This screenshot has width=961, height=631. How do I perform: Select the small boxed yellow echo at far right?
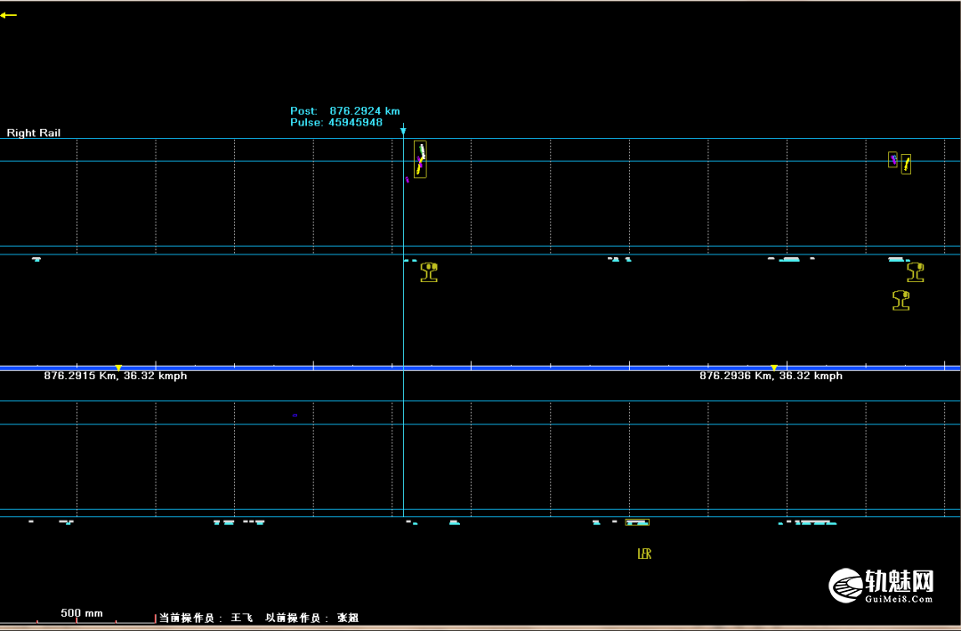(906, 165)
